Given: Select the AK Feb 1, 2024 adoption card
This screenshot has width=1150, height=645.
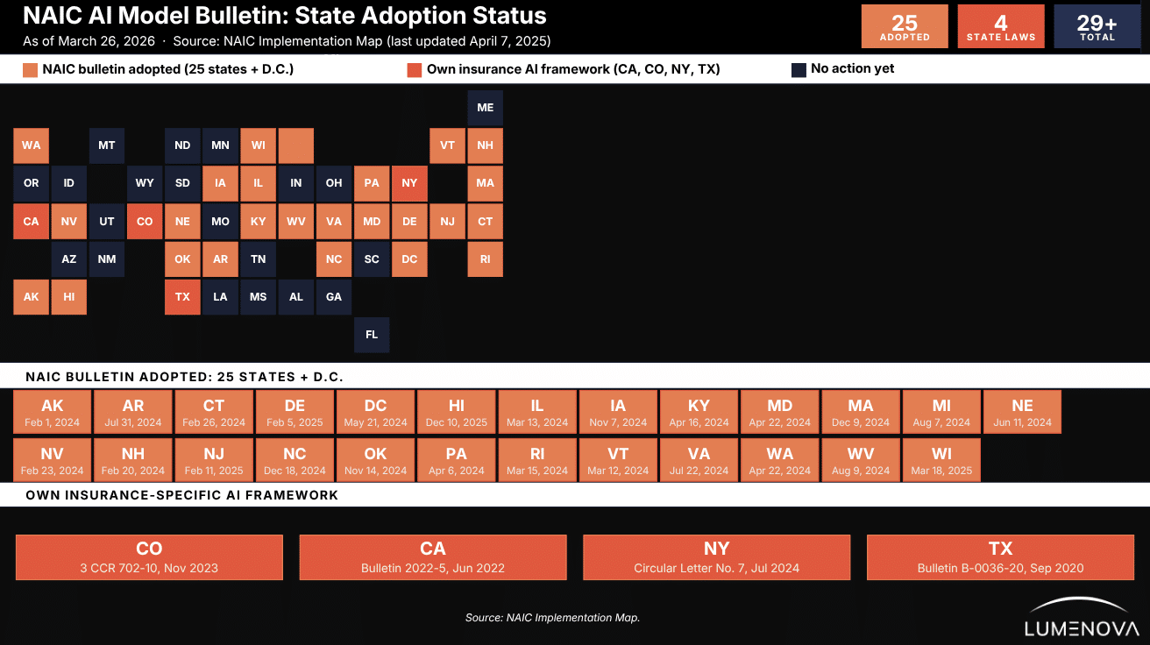Looking at the screenshot, I should coord(53,413).
